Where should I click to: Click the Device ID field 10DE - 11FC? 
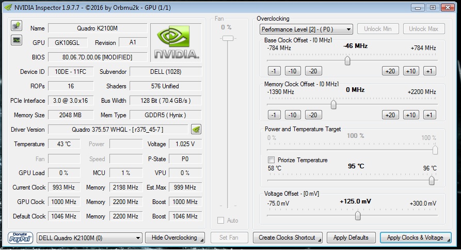click(71, 71)
